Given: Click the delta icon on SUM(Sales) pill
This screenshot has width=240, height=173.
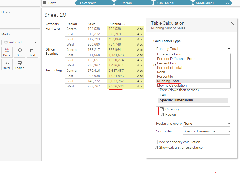Looking at the screenshot, I should pos(227,3).
